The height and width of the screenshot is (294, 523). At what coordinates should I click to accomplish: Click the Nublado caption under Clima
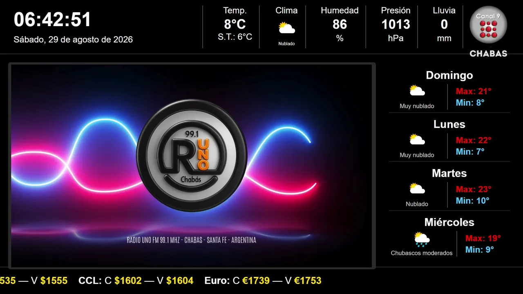(286, 44)
